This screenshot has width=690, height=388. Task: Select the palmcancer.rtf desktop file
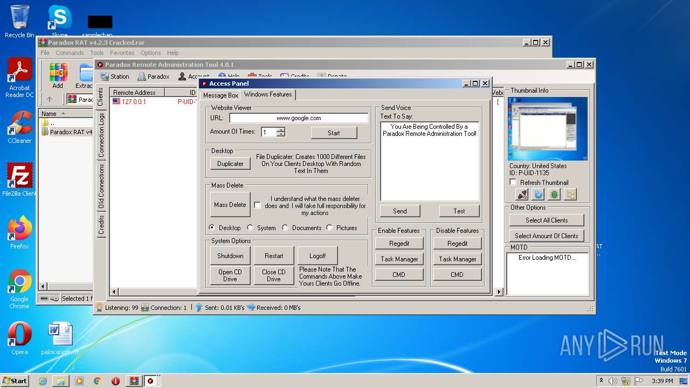60,338
